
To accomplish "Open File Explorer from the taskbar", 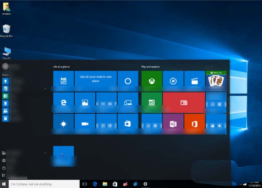I will pos(105,184).
